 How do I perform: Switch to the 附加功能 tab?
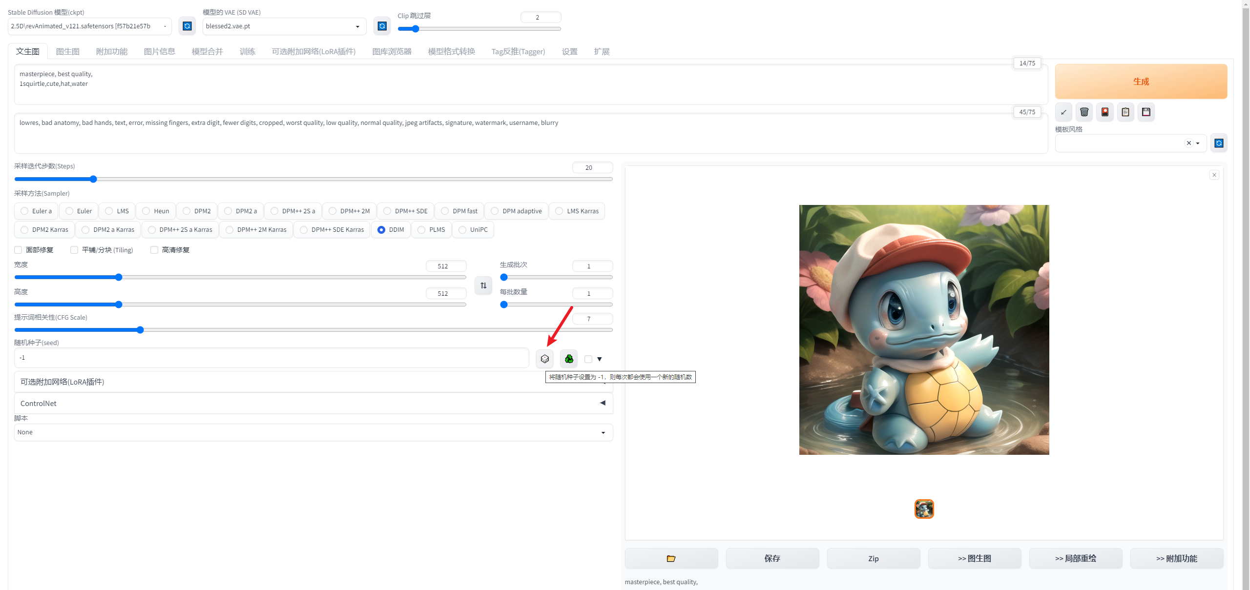click(112, 51)
